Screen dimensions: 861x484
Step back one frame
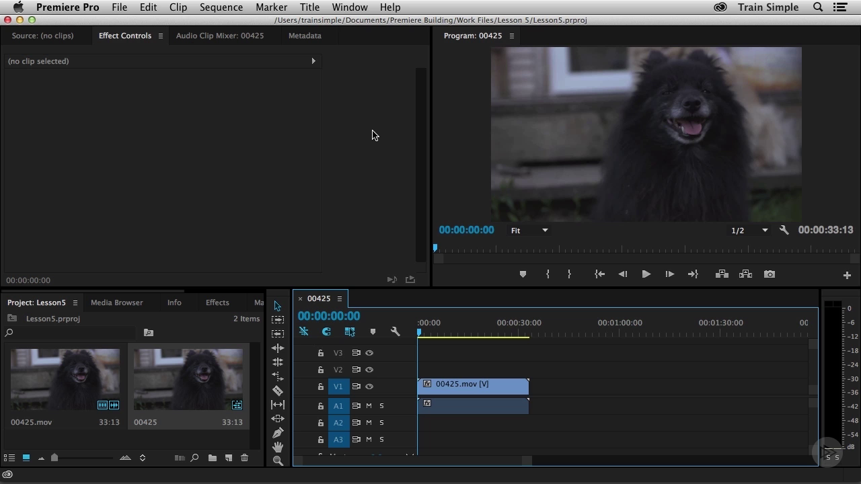pos(622,274)
